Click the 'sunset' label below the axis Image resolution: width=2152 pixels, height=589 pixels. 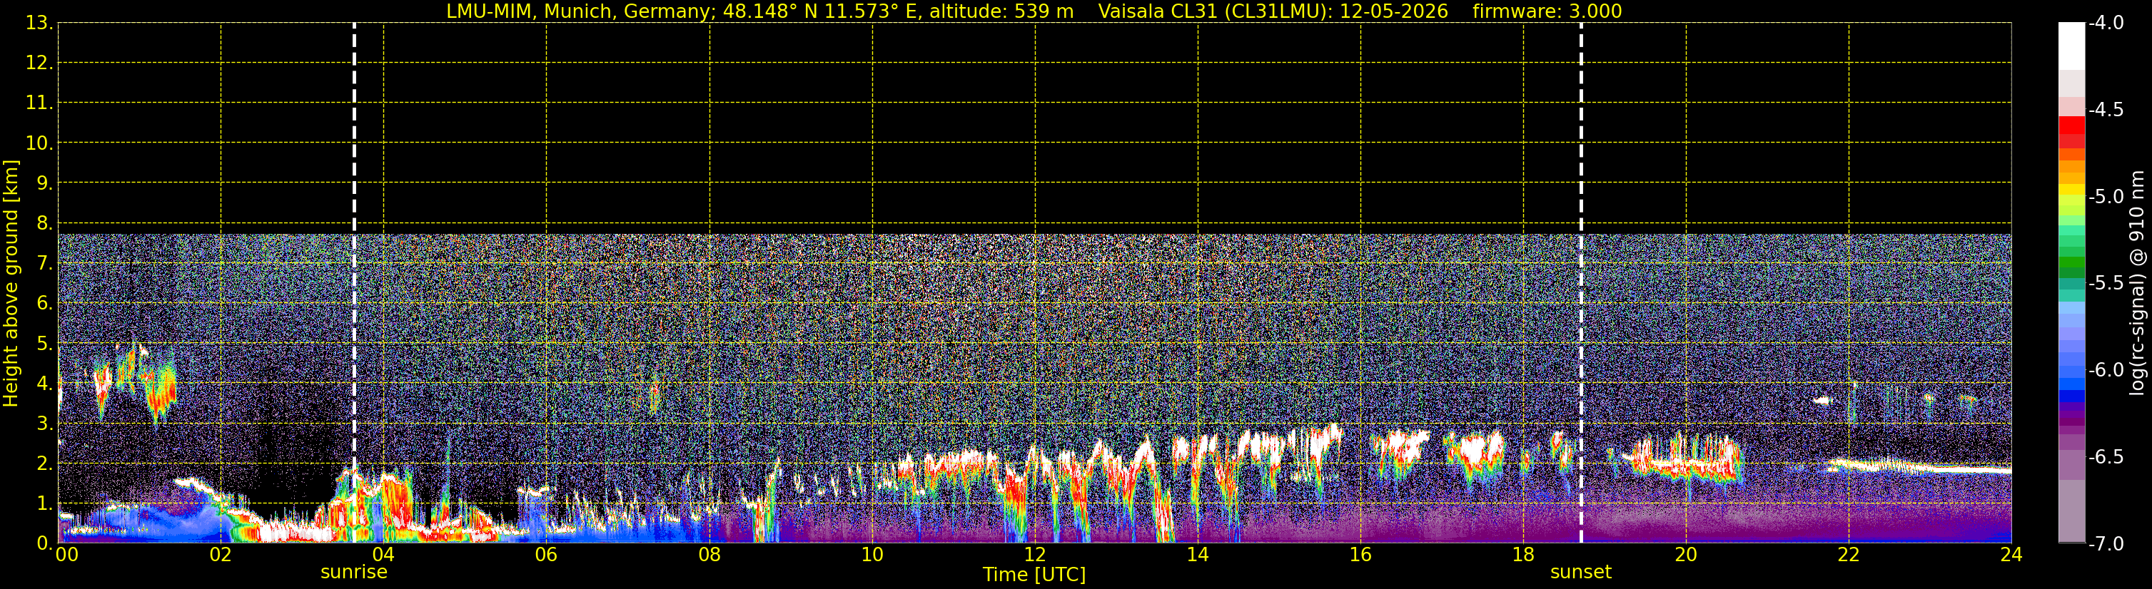[1580, 573]
